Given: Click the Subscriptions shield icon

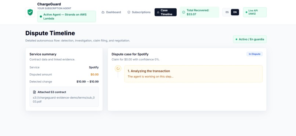Looking at the screenshot, I should click(129, 12).
